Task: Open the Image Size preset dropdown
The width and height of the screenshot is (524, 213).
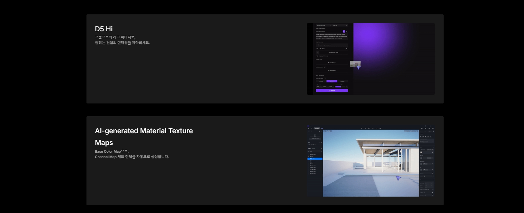Action: (319, 87)
